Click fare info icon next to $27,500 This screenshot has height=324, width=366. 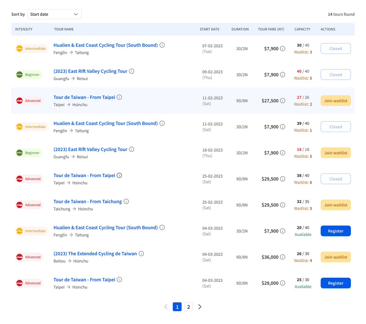click(x=283, y=101)
